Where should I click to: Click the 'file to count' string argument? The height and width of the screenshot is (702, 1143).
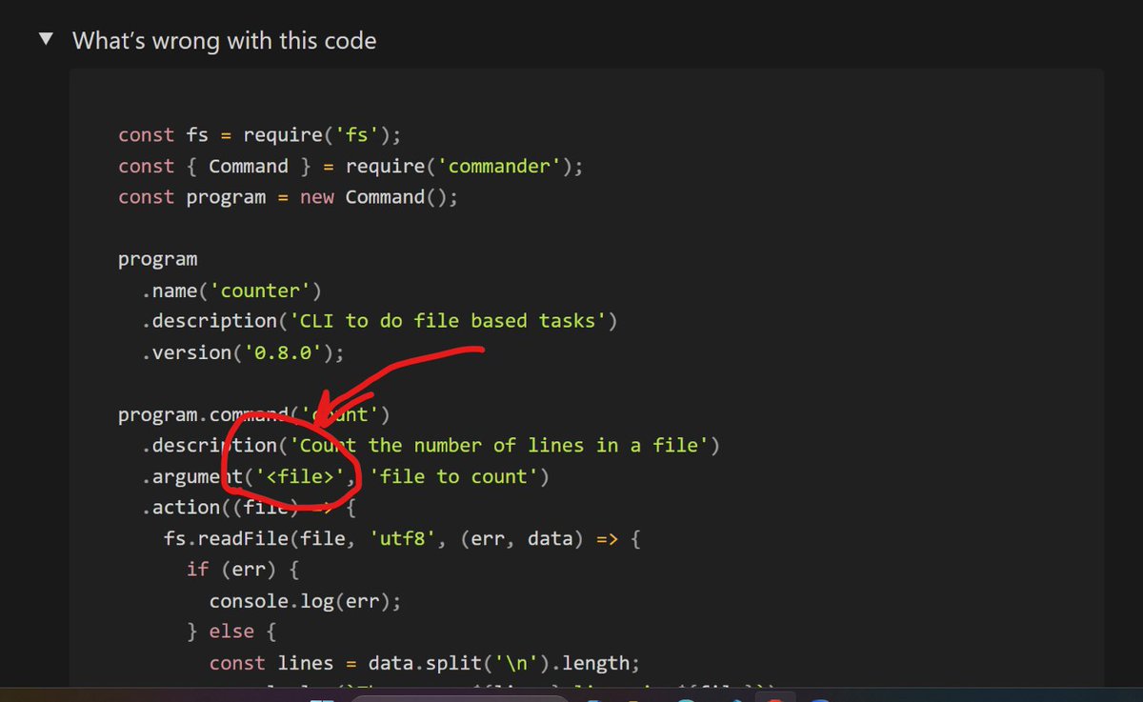click(x=454, y=476)
